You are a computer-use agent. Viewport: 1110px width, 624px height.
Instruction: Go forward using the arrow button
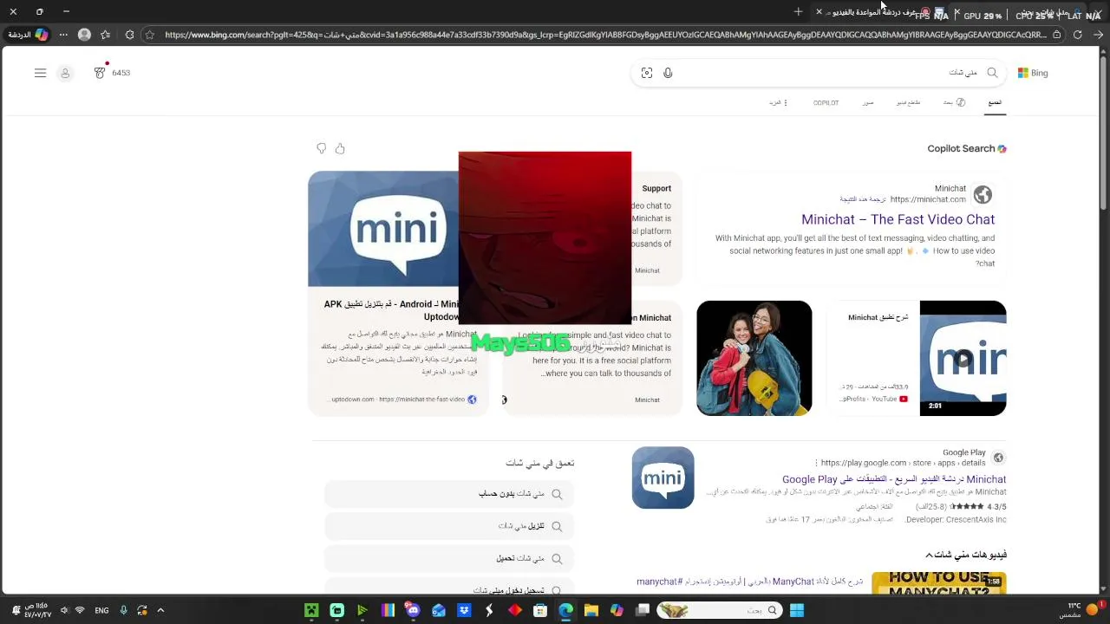pyautogui.click(x=1098, y=35)
